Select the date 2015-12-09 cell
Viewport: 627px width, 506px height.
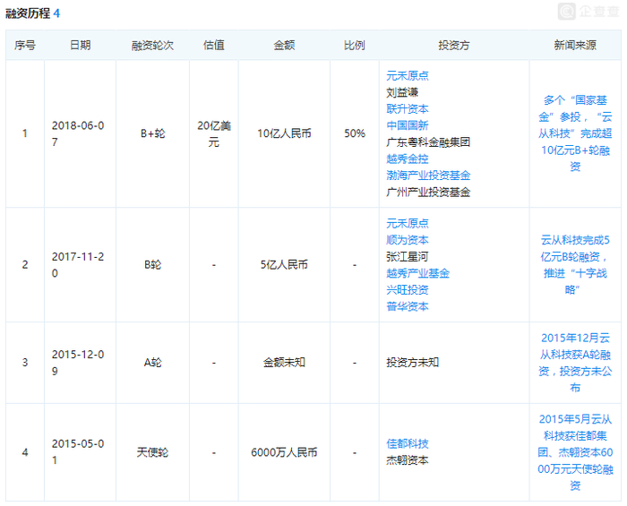coord(78,363)
